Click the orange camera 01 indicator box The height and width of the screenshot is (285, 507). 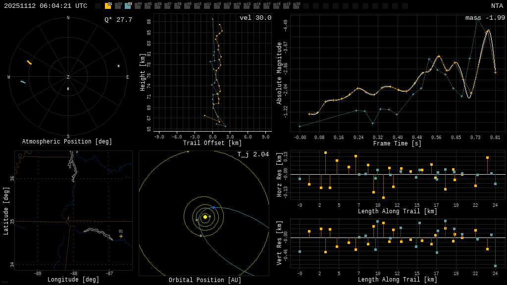pos(108,6)
